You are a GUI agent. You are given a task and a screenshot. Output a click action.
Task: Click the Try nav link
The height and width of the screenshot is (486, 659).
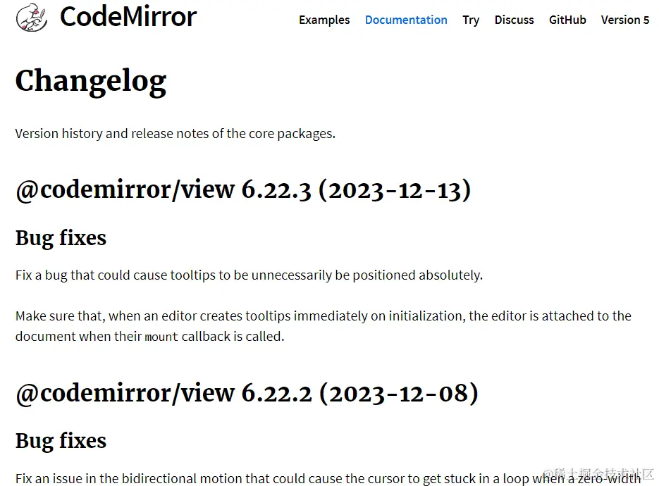point(470,20)
